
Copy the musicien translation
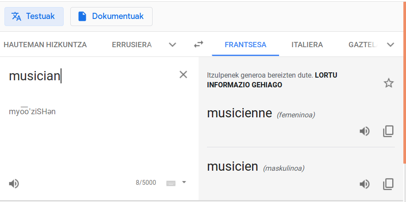click(x=388, y=184)
